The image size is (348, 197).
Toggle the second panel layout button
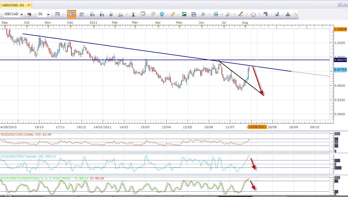point(82,14)
